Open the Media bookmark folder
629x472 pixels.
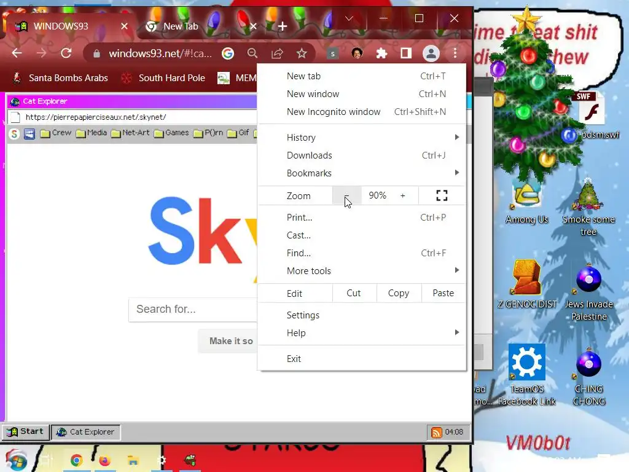(92, 133)
